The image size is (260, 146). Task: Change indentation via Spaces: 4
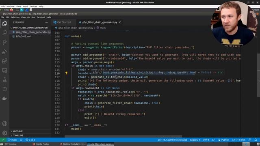[x=195, y=140]
